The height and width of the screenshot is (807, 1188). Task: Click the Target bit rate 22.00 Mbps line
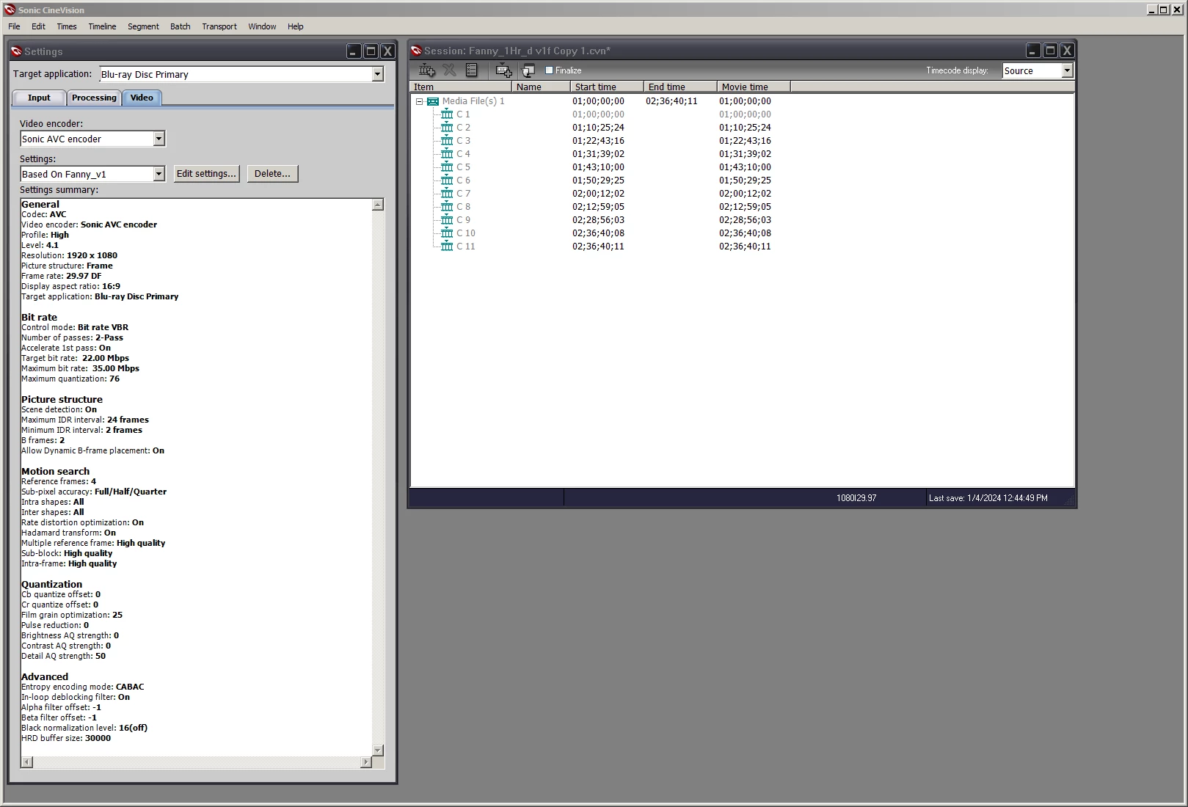[x=75, y=358]
